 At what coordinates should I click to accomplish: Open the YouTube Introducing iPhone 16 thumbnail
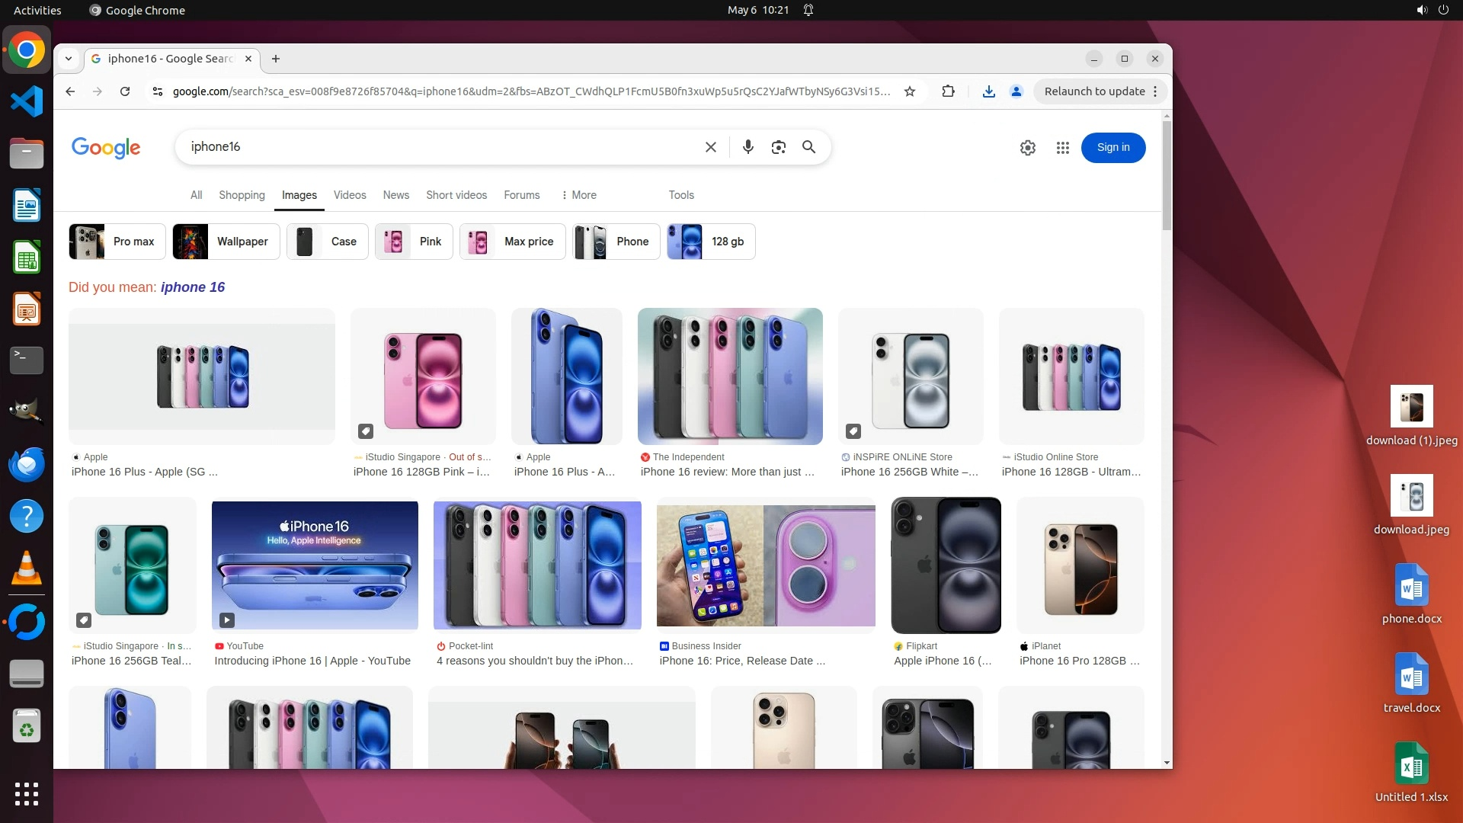[315, 565]
